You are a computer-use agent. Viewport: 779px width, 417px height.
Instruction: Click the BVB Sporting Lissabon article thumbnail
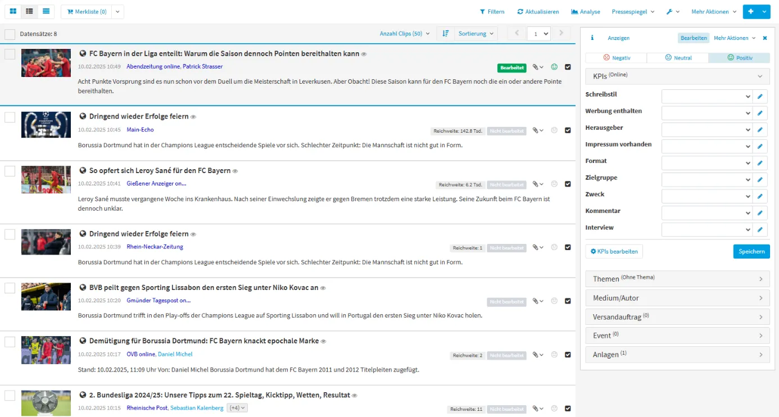(x=46, y=296)
